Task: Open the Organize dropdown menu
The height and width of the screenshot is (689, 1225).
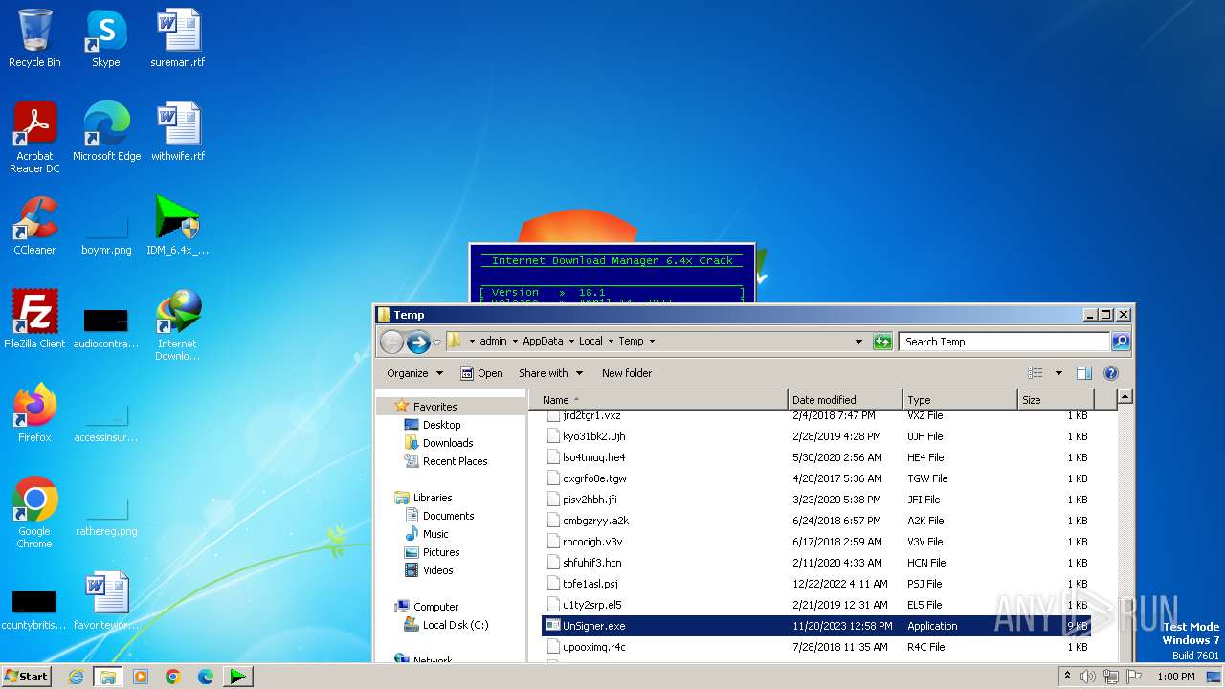Action: (x=414, y=373)
